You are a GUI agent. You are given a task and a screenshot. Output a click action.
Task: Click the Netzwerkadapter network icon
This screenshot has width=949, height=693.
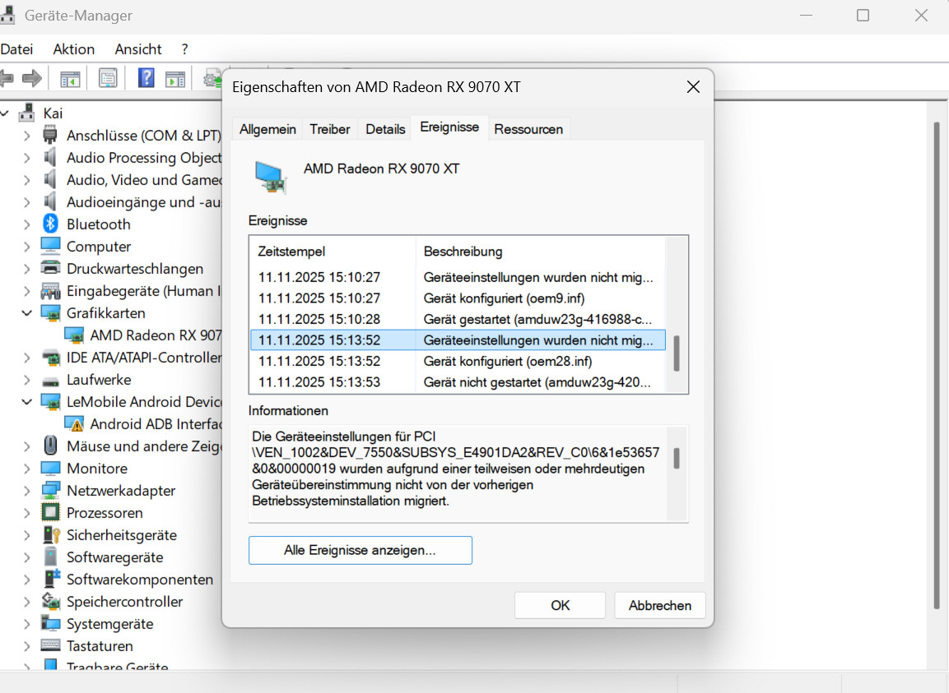pyautogui.click(x=50, y=491)
